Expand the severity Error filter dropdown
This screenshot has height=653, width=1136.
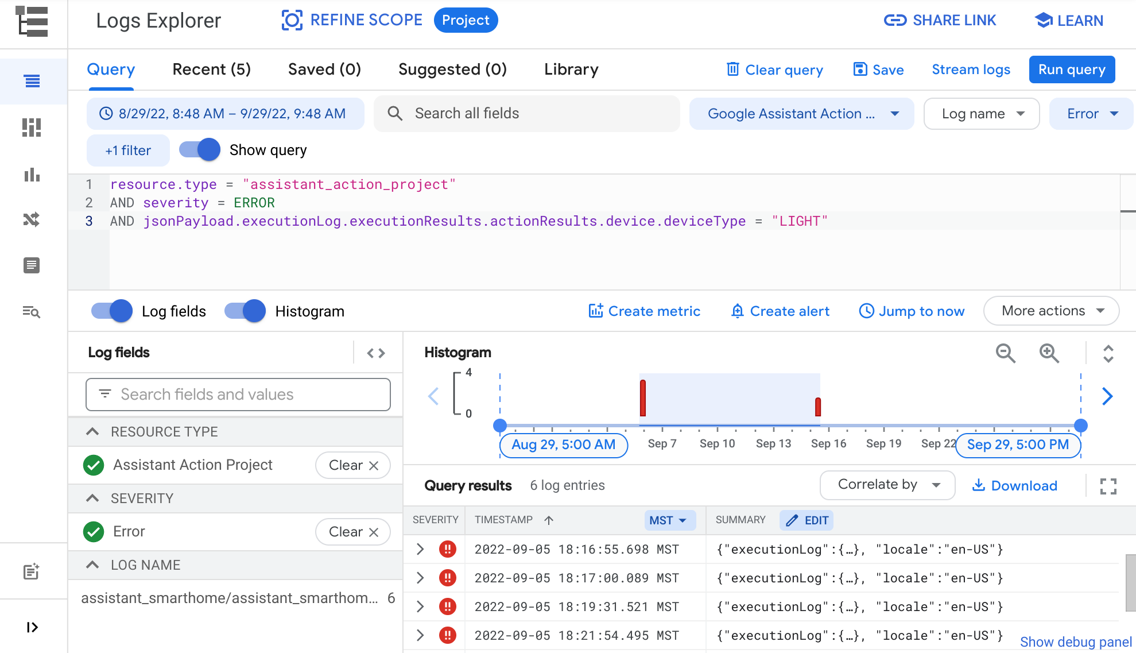point(1115,114)
